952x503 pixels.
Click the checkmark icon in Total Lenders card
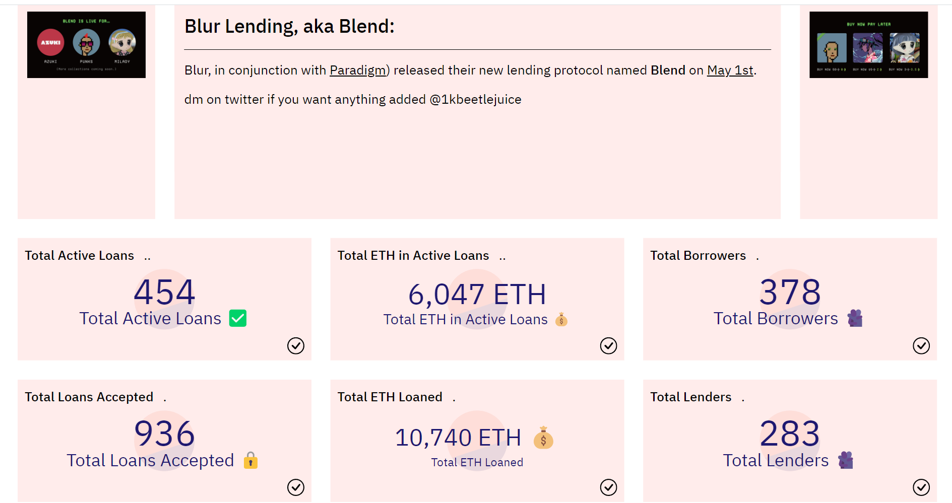(921, 487)
